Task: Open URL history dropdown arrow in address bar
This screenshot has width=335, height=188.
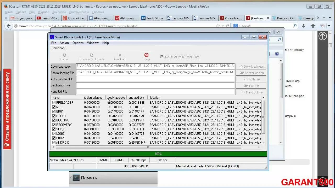Action: click(x=223, y=26)
